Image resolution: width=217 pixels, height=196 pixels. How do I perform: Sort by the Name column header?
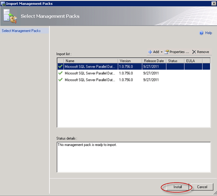point(91,61)
